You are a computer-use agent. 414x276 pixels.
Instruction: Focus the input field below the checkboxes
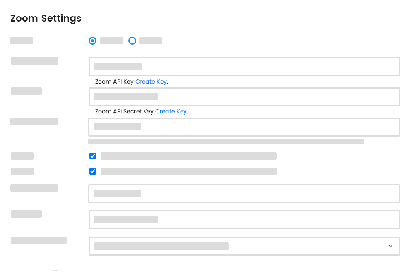coord(244,193)
